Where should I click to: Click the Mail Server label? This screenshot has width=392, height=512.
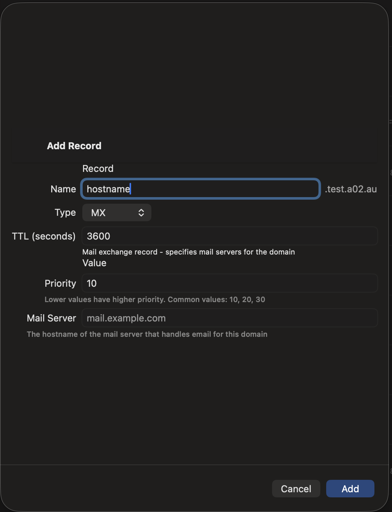click(x=51, y=318)
